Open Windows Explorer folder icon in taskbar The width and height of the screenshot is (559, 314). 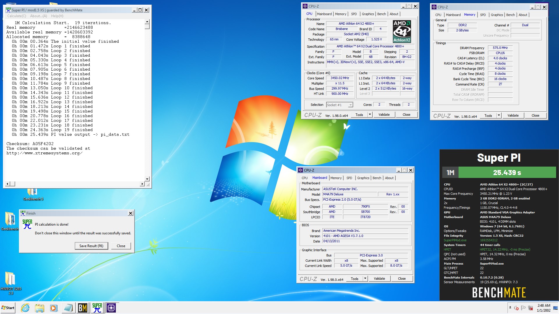point(40,308)
